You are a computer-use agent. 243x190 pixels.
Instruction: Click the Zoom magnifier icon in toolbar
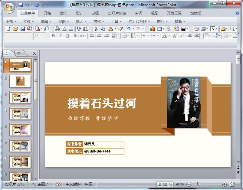click(232, 29)
